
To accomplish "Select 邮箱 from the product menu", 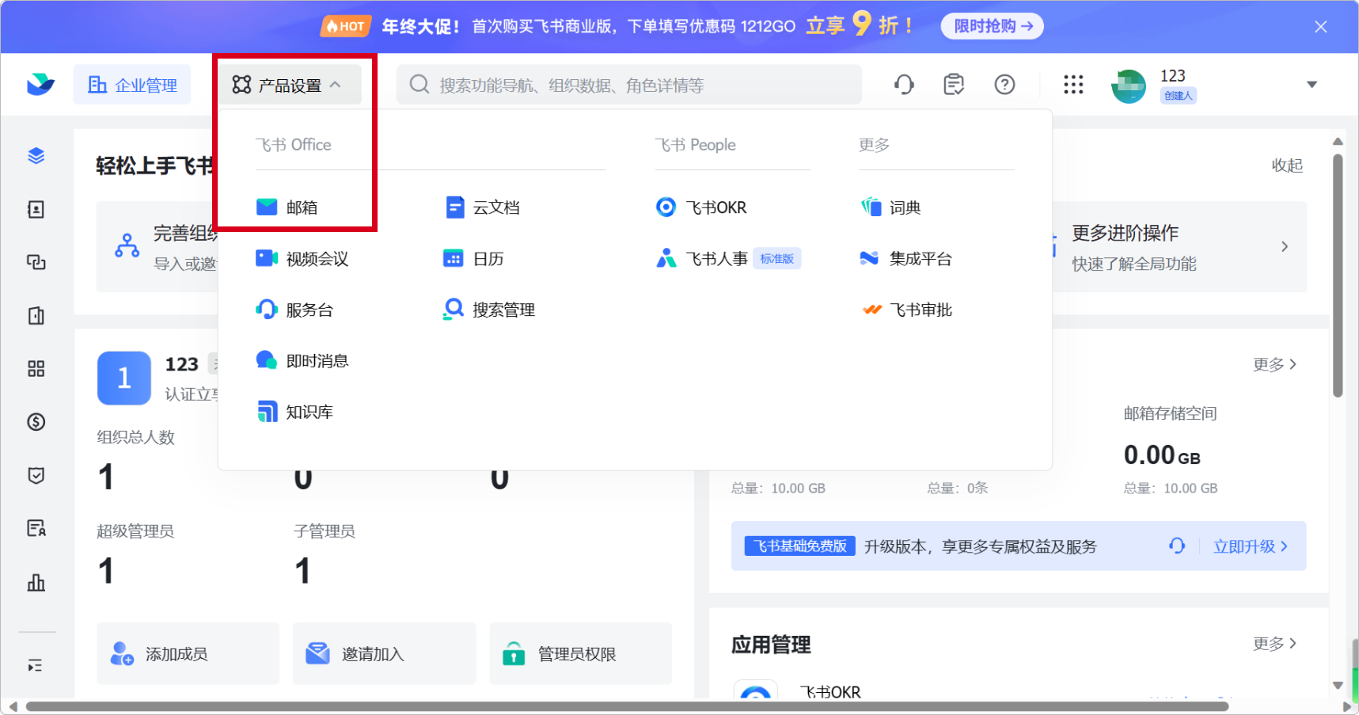I will pyautogui.click(x=301, y=207).
